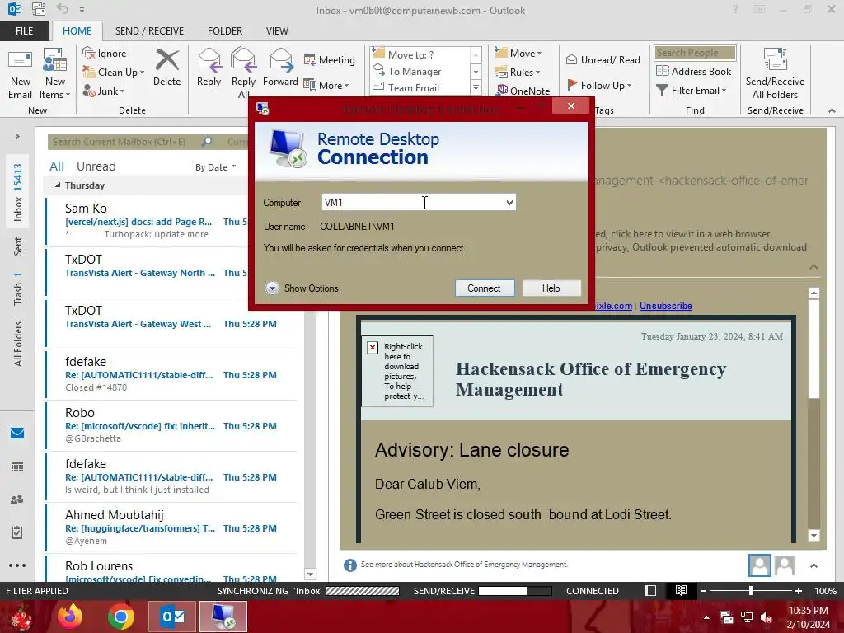The image size is (844, 633).
Task: Switch to Mail view icon
Action: coord(17,434)
